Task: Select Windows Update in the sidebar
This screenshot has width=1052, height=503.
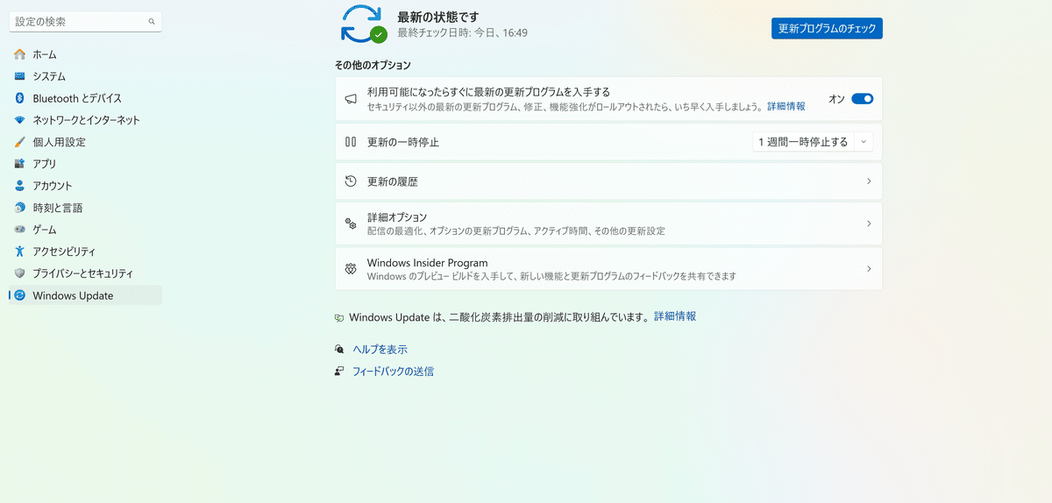Action: pyautogui.click(x=86, y=295)
